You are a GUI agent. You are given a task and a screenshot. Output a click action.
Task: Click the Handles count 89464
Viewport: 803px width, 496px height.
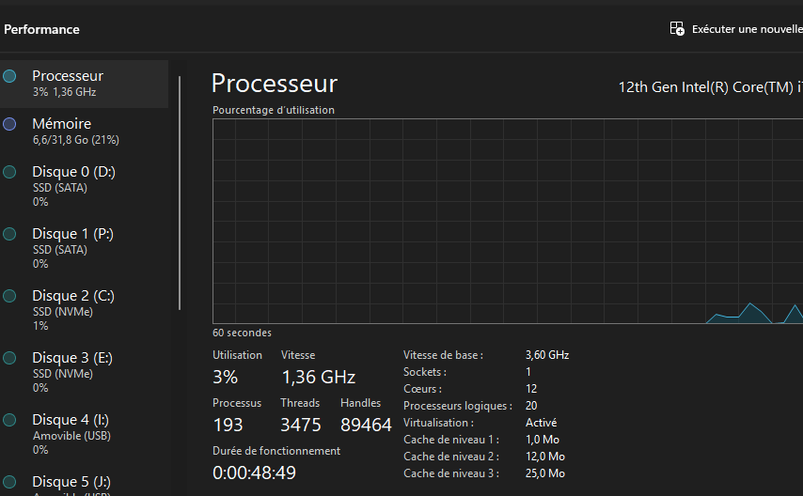point(366,426)
